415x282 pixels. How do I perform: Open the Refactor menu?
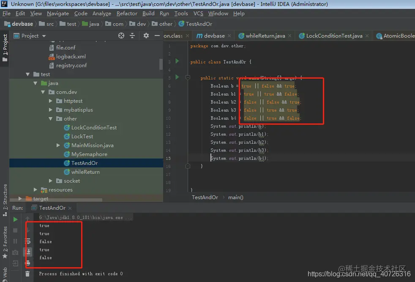(x=127, y=13)
